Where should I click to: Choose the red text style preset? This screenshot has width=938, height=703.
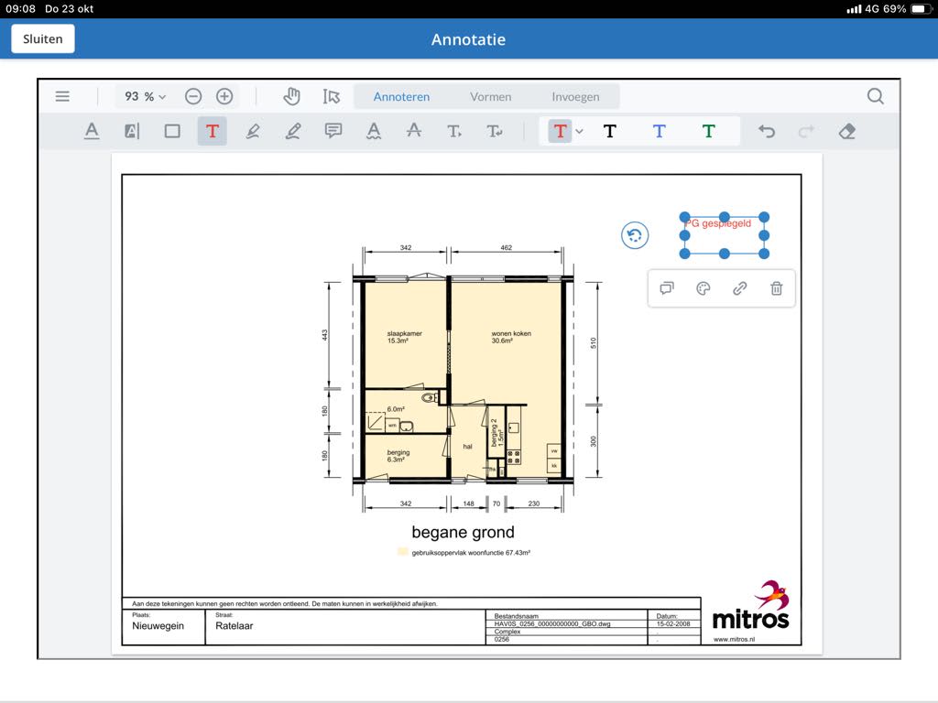560,131
